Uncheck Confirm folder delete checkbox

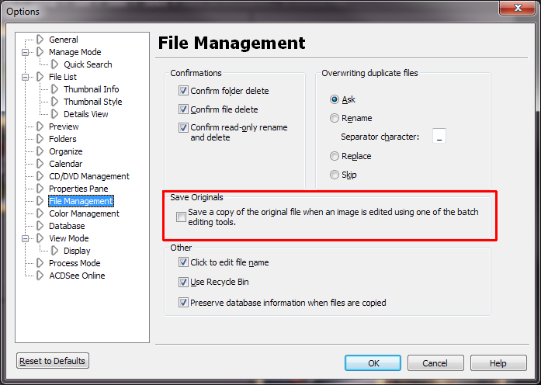pyautogui.click(x=183, y=91)
